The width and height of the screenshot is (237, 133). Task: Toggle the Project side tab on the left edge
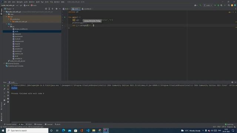click(1, 11)
